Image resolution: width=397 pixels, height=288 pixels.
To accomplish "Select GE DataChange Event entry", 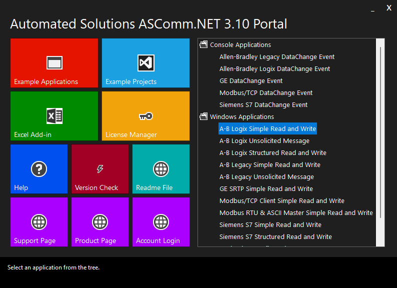I will (250, 81).
